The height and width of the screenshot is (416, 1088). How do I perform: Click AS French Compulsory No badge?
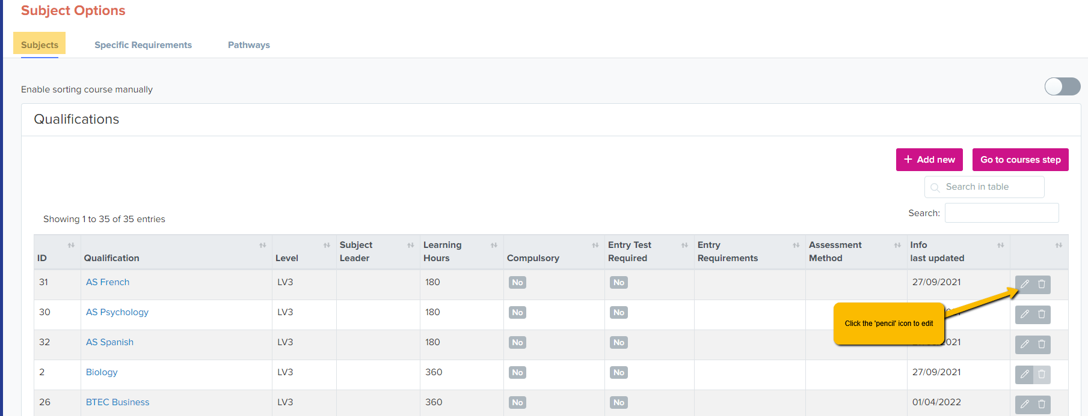click(x=517, y=282)
